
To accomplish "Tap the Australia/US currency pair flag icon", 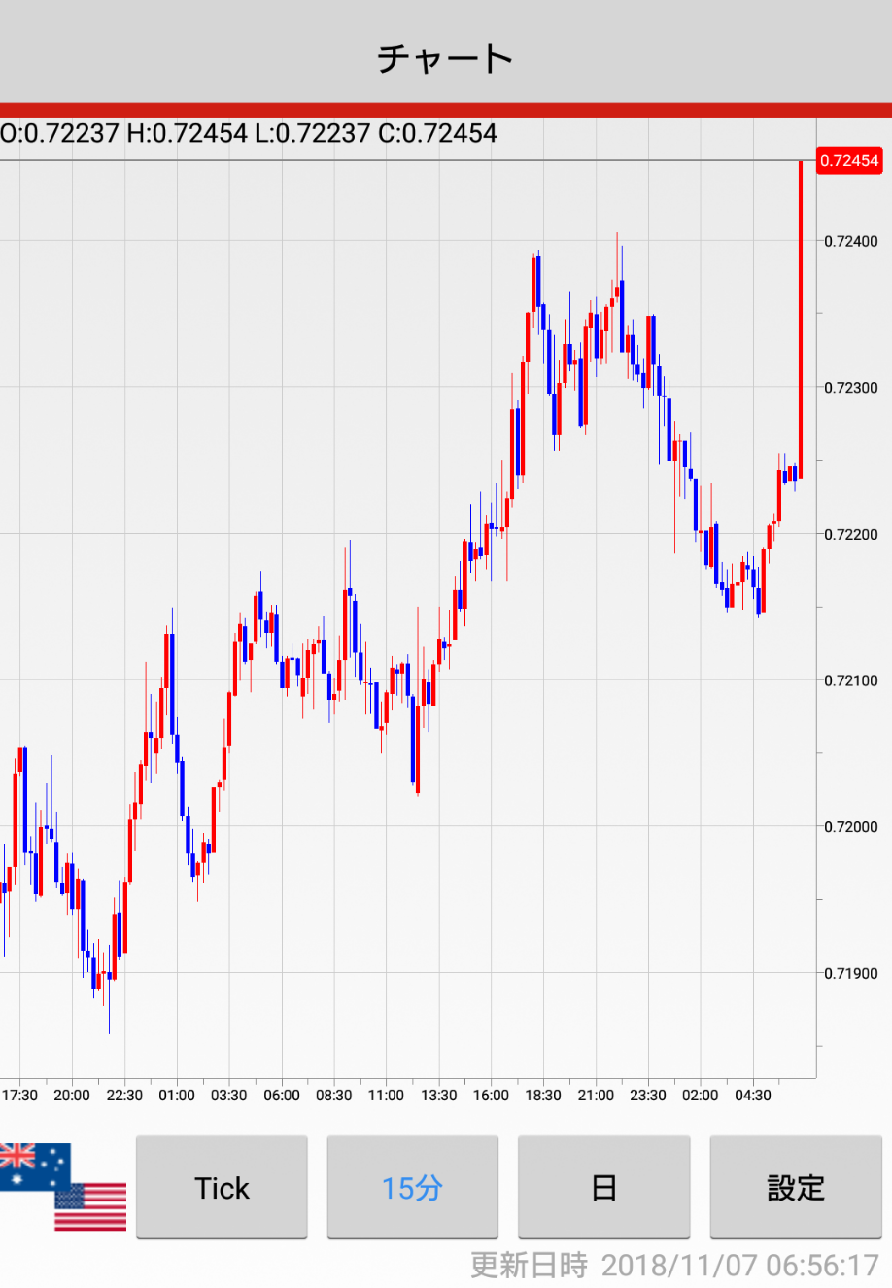I will 63,1187.
